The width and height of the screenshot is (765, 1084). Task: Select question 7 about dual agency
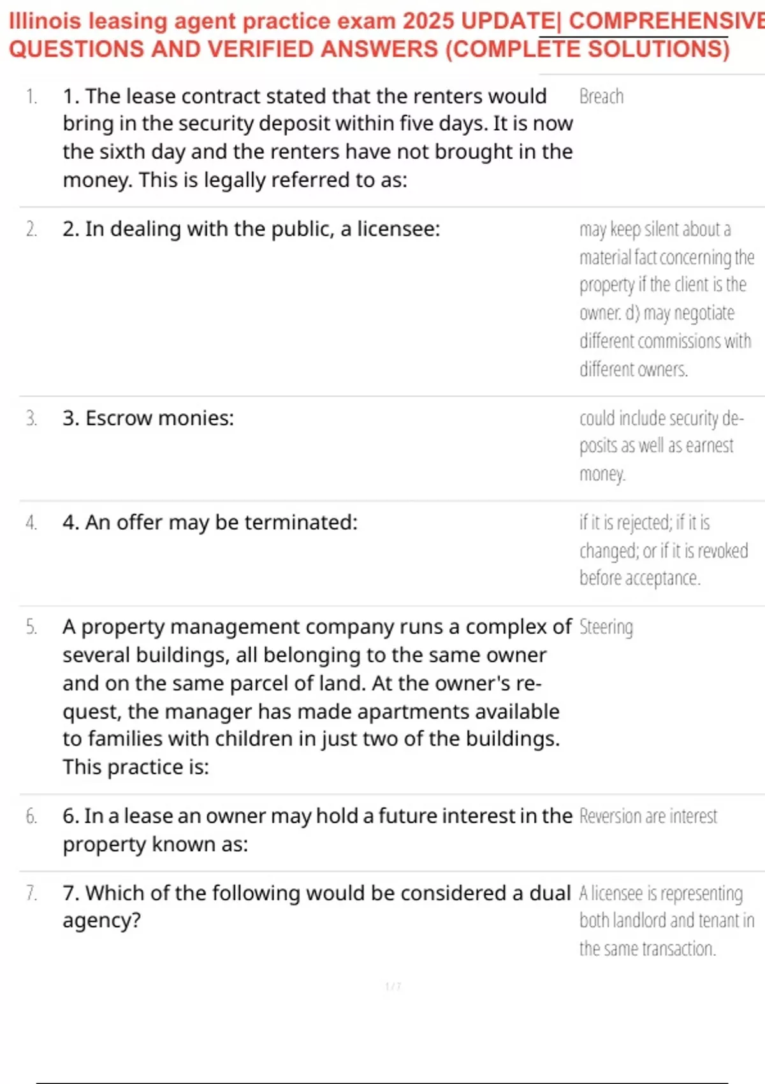317,907
